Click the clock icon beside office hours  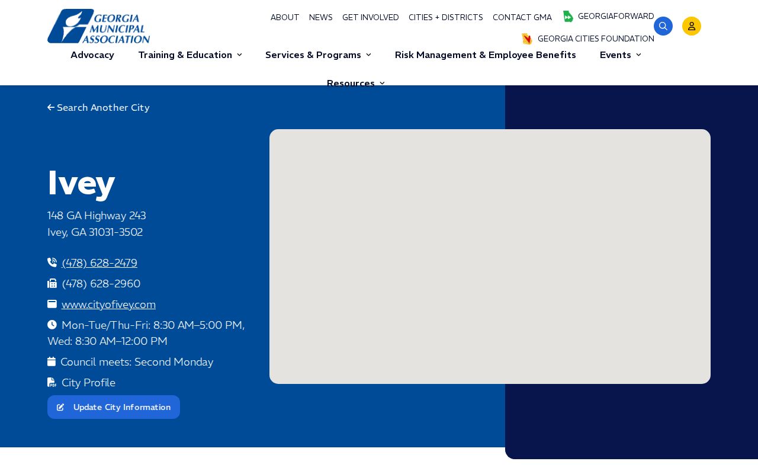pyautogui.click(x=52, y=325)
